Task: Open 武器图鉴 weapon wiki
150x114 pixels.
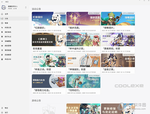Action: coord(14,55)
